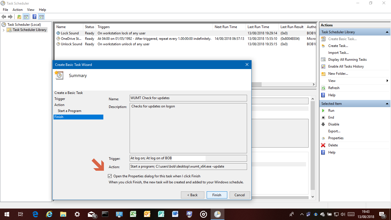Click the Disable down-arrow icon
The width and height of the screenshot is (391, 220).
323,124
